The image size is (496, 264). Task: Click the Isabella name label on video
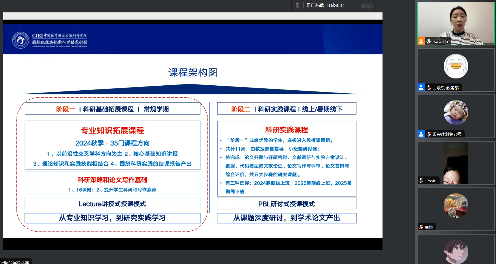440,42
